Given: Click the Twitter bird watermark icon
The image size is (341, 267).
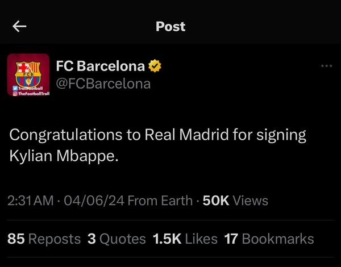Looking at the screenshot, I should click(15, 89).
